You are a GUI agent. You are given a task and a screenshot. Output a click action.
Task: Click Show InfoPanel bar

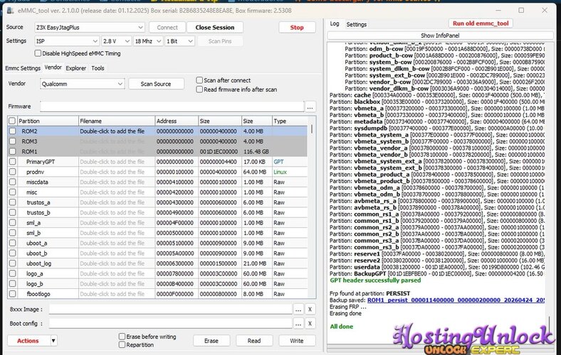440,35
